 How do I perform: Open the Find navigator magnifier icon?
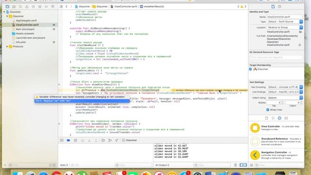[20, 6]
